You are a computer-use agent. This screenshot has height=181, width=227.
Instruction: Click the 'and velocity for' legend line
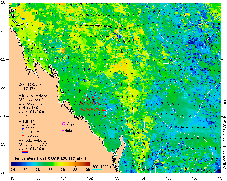pos(31,104)
